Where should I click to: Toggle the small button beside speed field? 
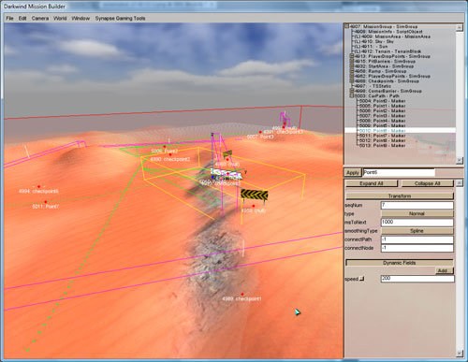(361, 279)
